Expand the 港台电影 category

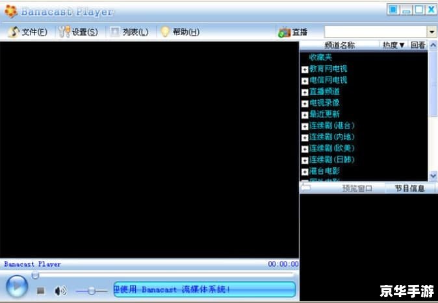pos(305,172)
